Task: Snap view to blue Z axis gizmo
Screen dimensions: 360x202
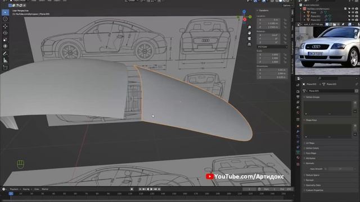Action: (244, 11)
